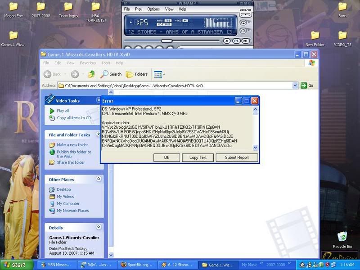
Task: Switch to SportBit.org Firefox taskbar button
Action: 136,265
